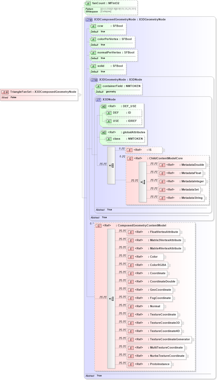
Task: Expand the MetadataInteger element
Action: pos(207,182)
